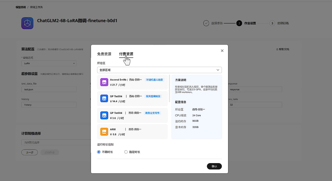Click the GPU icon priced ¥14.4/小时
332x181 pixels.
tap(104, 99)
